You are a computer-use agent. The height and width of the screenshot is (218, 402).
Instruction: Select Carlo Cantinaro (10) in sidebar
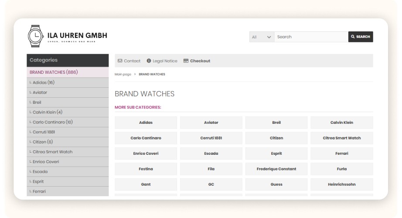click(x=68, y=122)
